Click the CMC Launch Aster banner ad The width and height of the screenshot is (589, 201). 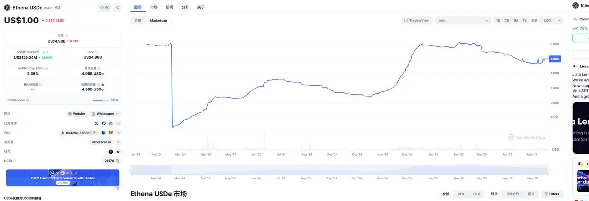(x=63, y=178)
